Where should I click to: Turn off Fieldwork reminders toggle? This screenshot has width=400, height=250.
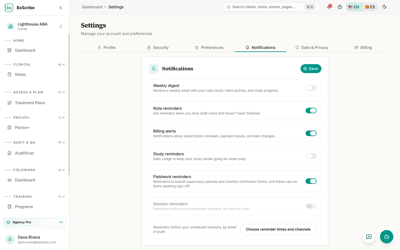click(311, 181)
